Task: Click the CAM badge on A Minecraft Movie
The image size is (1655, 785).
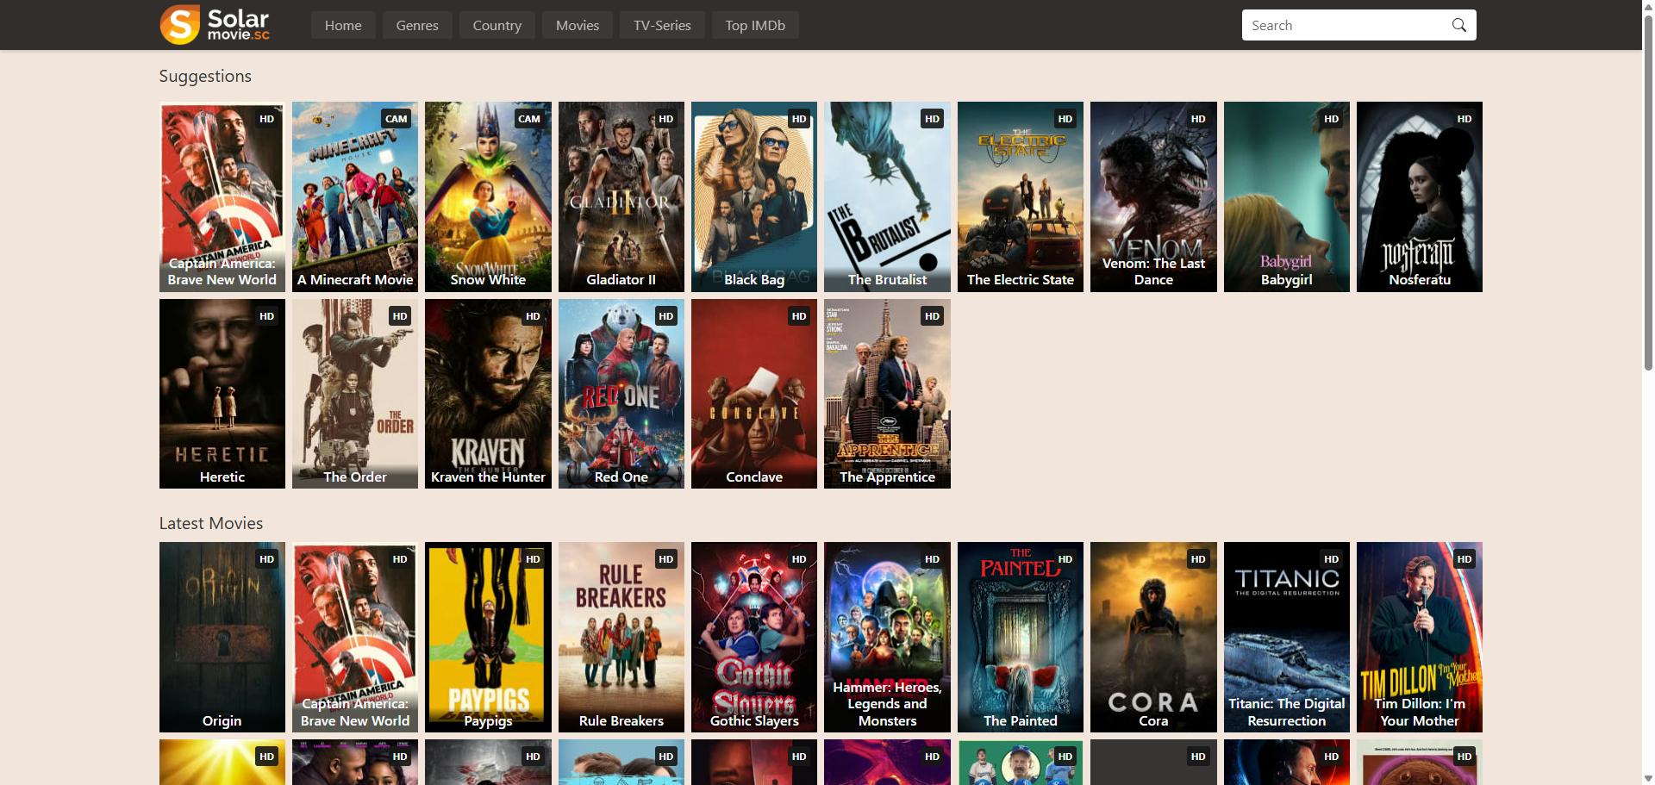Action: (x=397, y=119)
